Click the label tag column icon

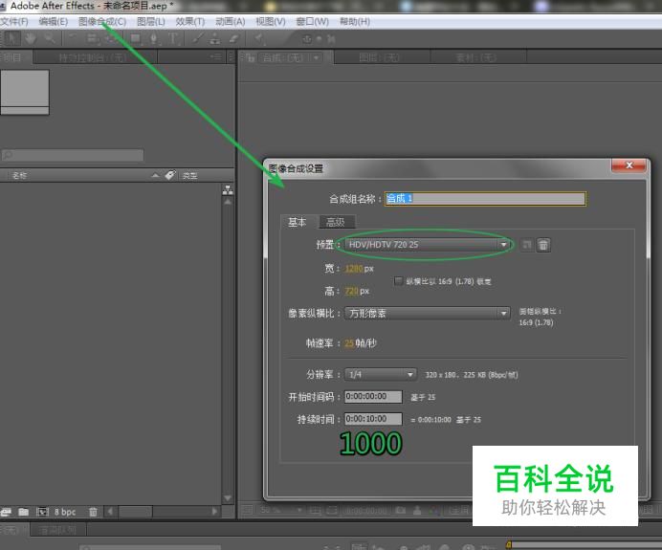point(170,176)
